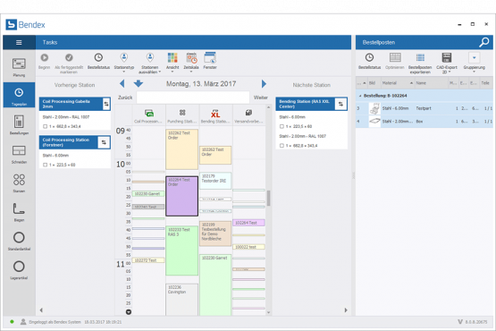Open the Planung sidebar section
Viewport: 496px width, 331px height.
pyautogui.click(x=19, y=67)
